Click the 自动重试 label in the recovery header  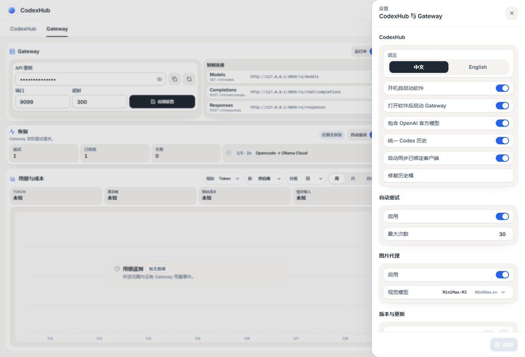(x=358, y=135)
